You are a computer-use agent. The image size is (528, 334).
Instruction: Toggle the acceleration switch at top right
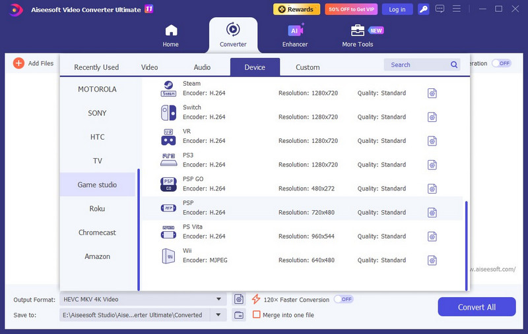502,63
